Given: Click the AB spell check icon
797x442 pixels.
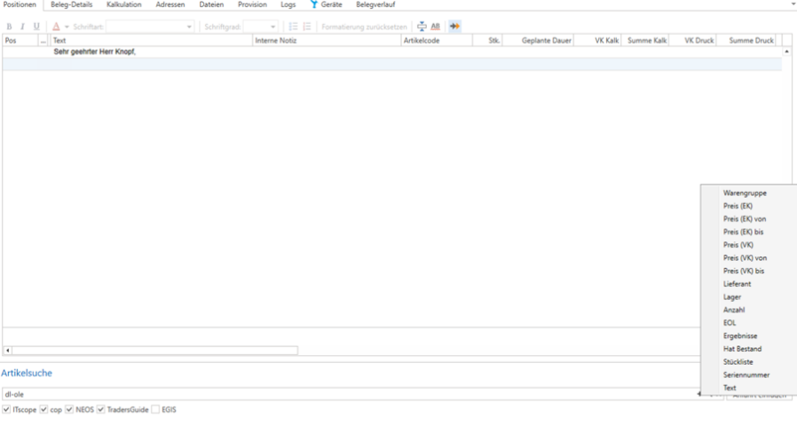Looking at the screenshot, I should click(436, 27).
